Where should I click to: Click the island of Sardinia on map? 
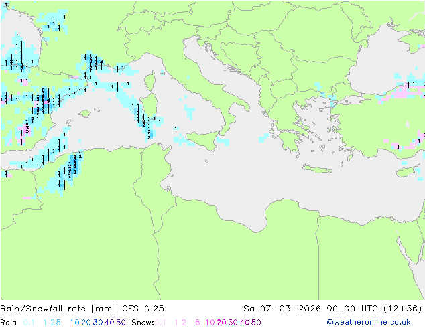tap(149, 108)
